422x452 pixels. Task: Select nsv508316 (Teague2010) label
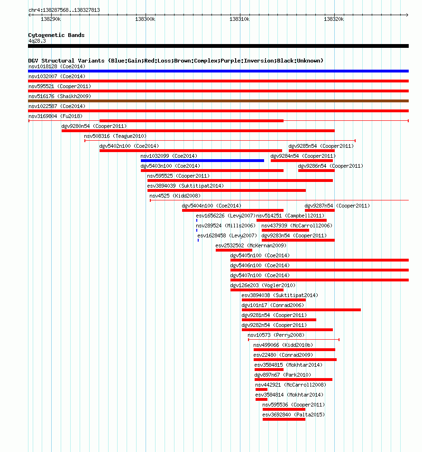point(115,136)
